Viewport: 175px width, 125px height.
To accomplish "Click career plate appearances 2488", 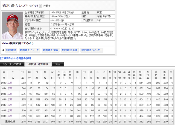I will [x=38, y=121].
